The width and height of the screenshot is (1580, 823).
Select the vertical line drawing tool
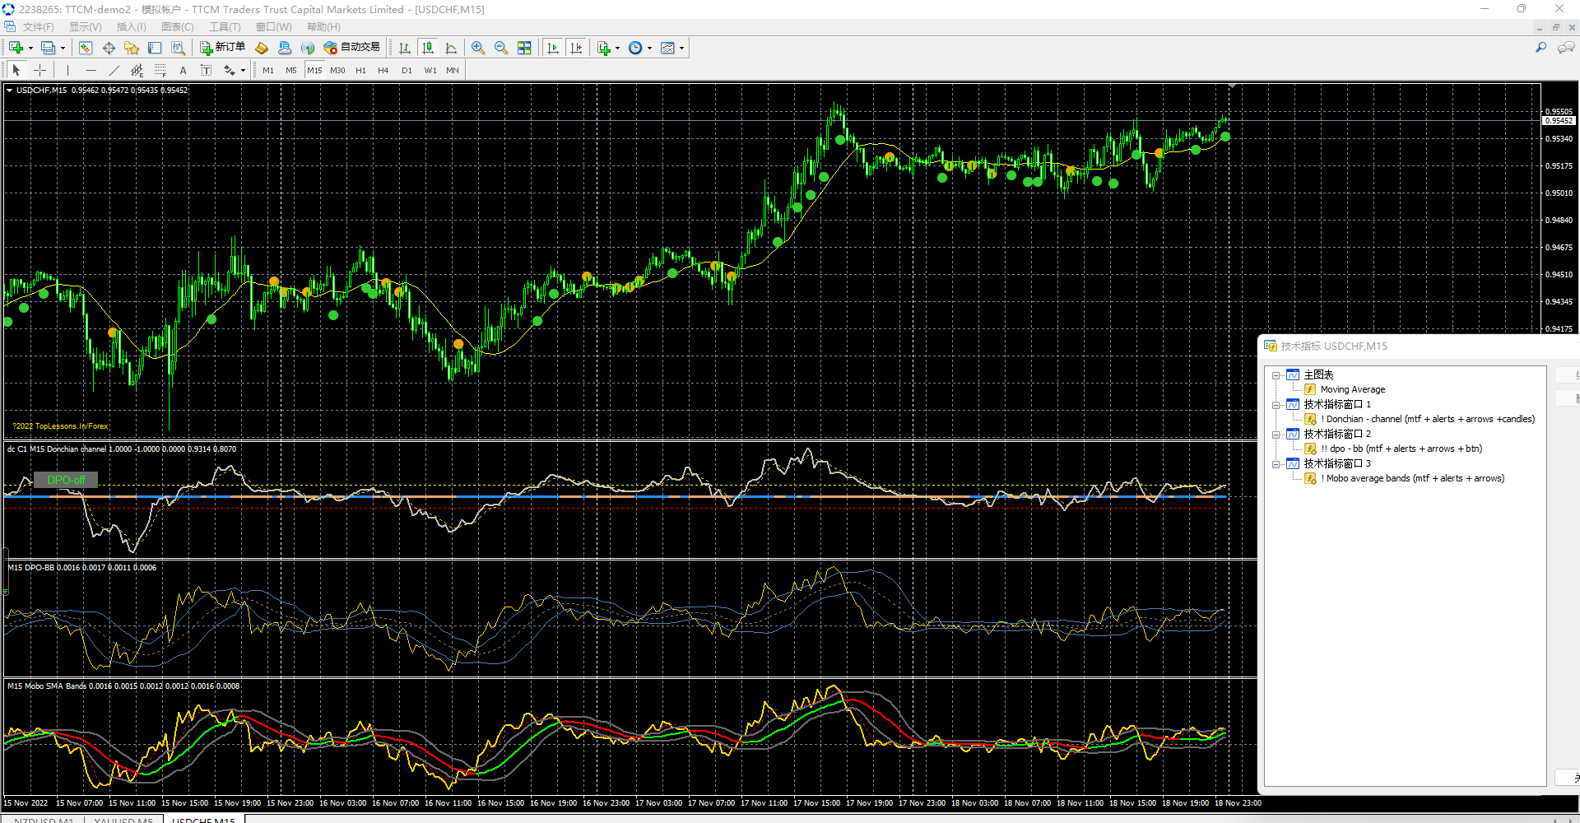click(67, 70)
